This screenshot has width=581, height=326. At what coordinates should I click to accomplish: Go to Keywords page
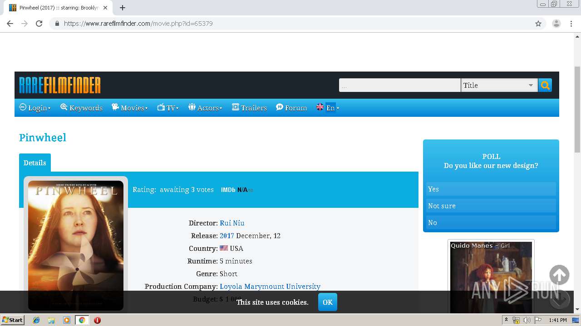[81, 108]
